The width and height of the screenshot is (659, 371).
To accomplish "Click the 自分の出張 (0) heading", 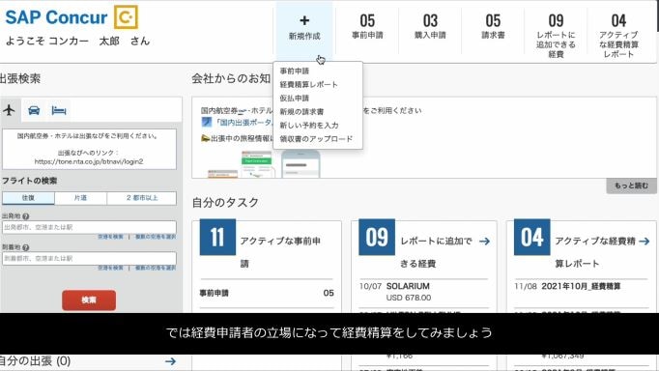I will click(35, 361).
